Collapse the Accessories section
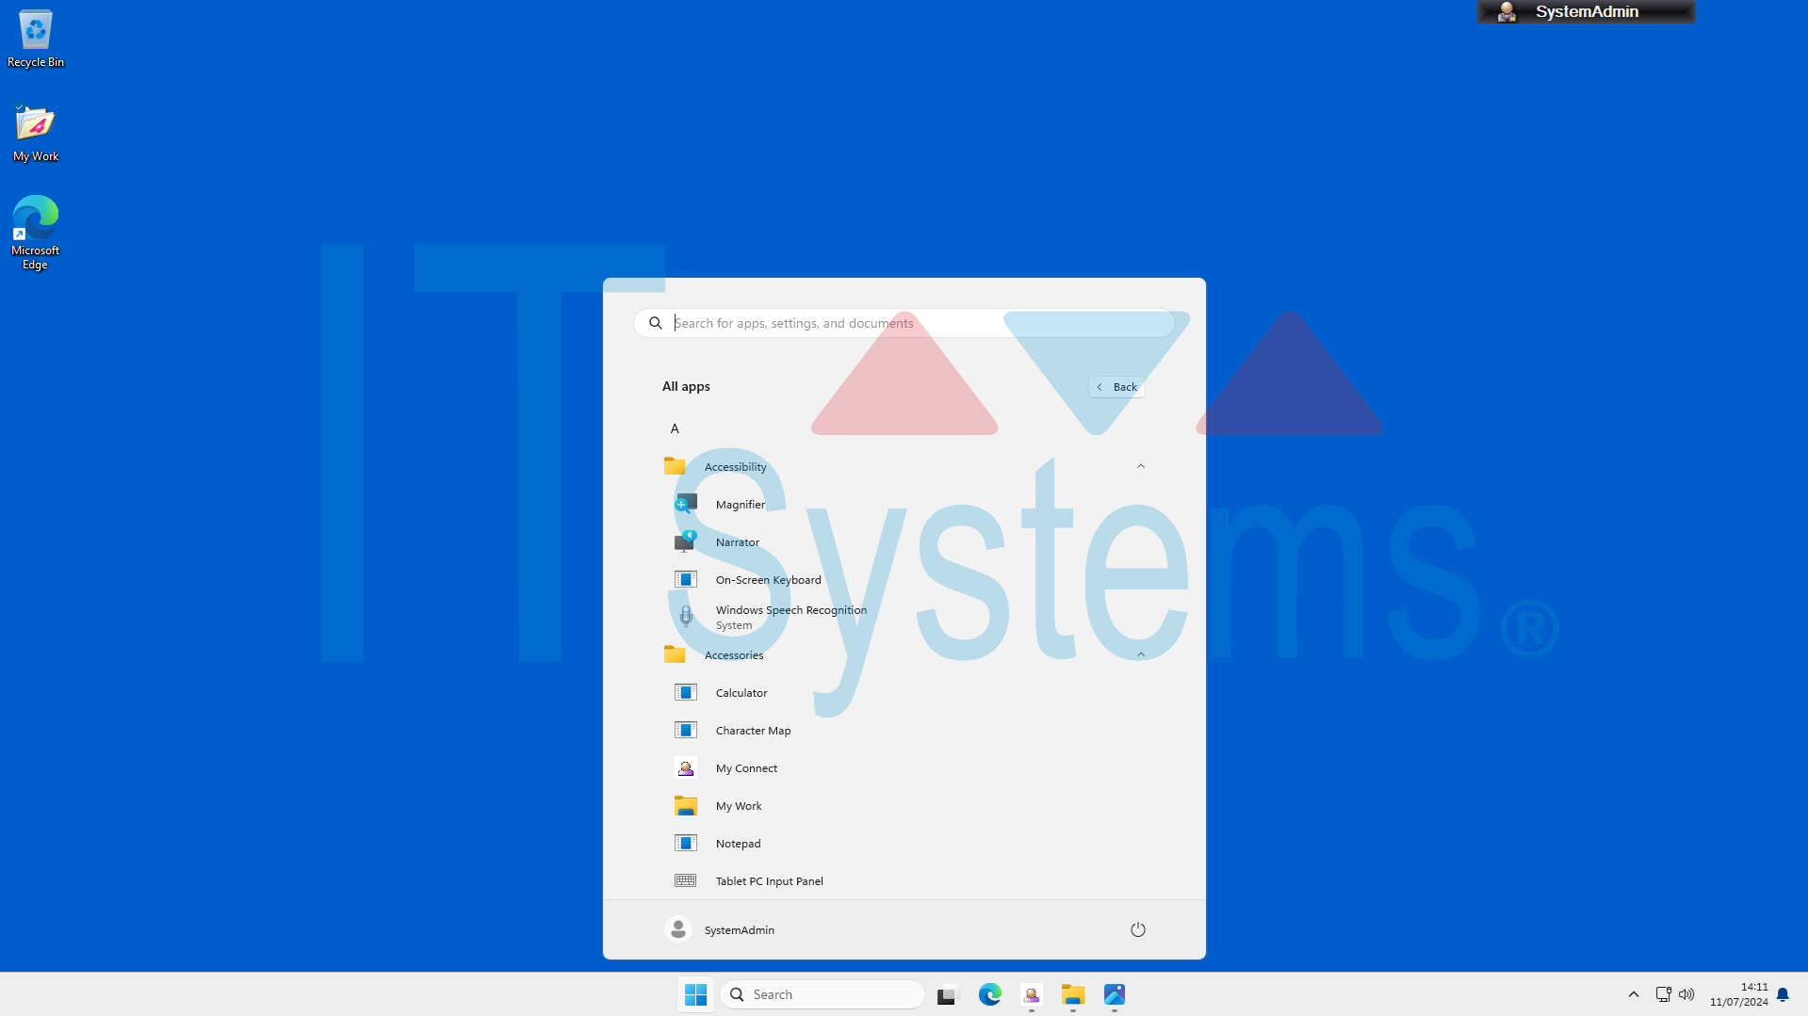The height and width of the screenshot is (1016, 1808). [1141, 653]
